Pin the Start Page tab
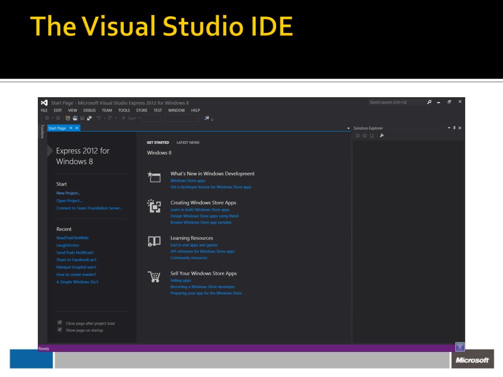Image resolution: width=503 pixels, height=377 pixels. tap(71, 128)
